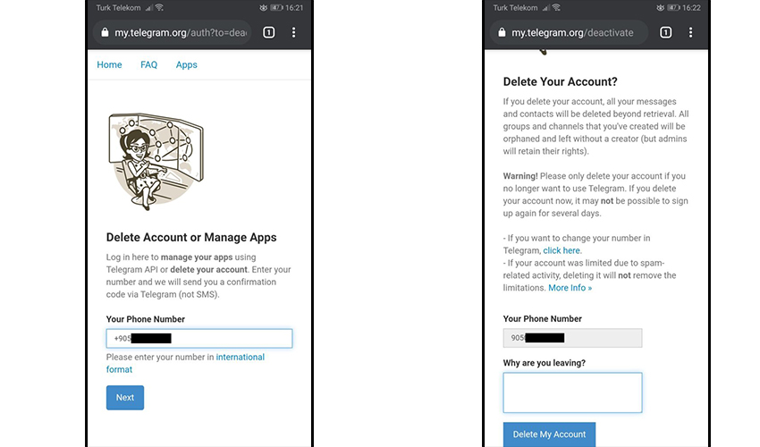
Task: Go to the Home tab
Action: point(109,64)
